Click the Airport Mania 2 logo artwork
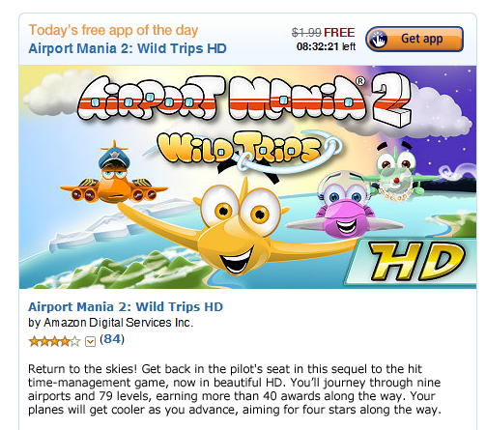 [244, 100]
